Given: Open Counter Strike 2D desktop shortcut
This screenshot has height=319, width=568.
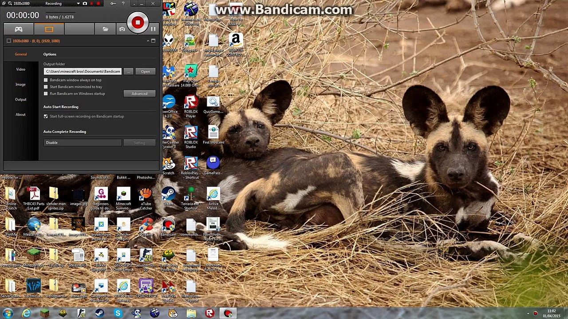Looking at the screenshot, I should 146,260.
